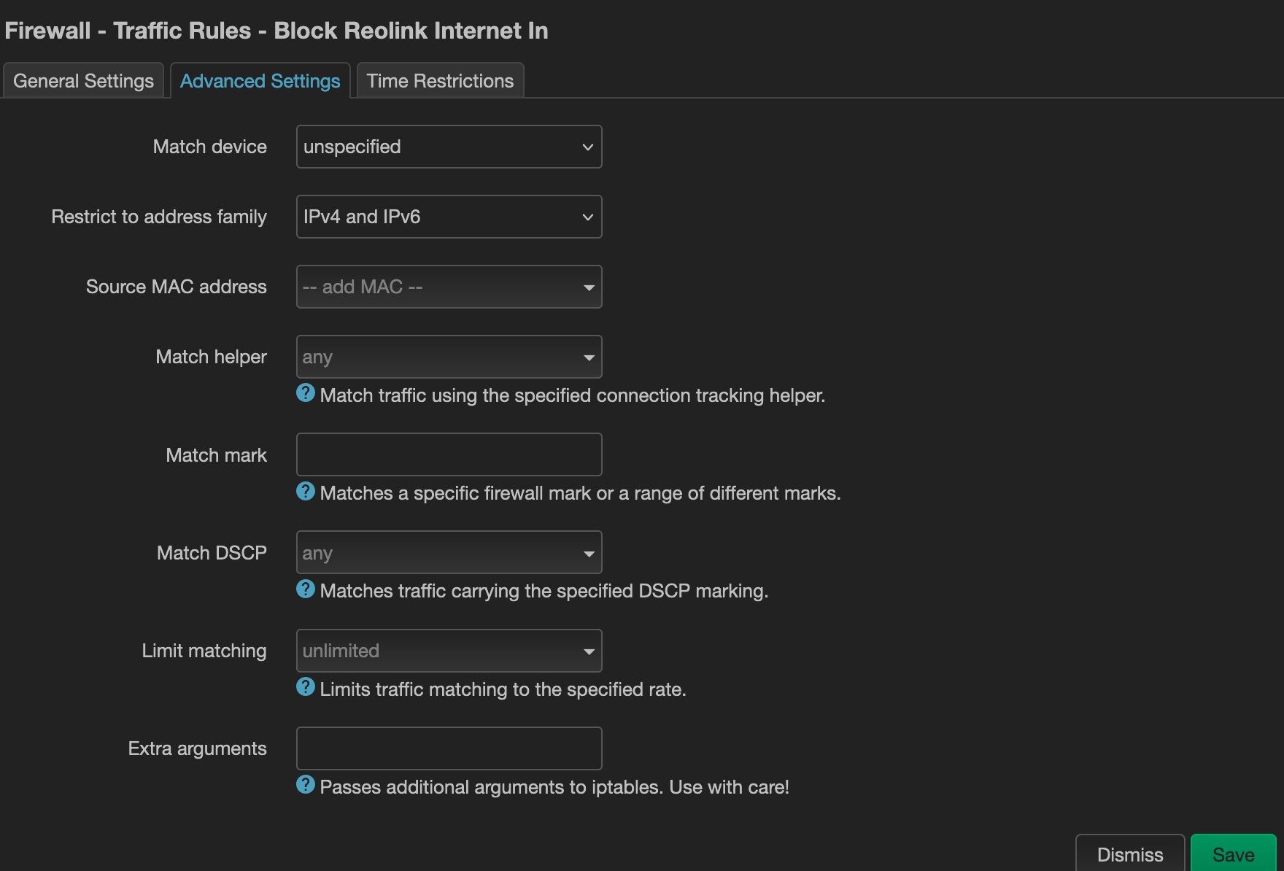This screenshot has width=1284, height=871.
Task: Open the Source MAC address dropdown
Action: coord(449,287)
